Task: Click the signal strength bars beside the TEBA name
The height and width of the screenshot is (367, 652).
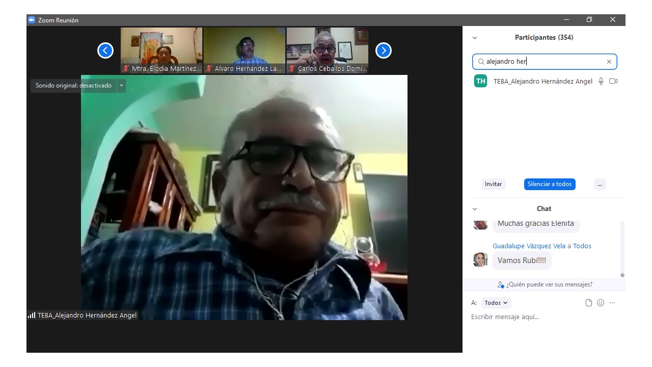Action: (32, 315)
